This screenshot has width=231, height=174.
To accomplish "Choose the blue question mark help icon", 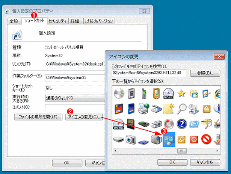I will (182, 124).
